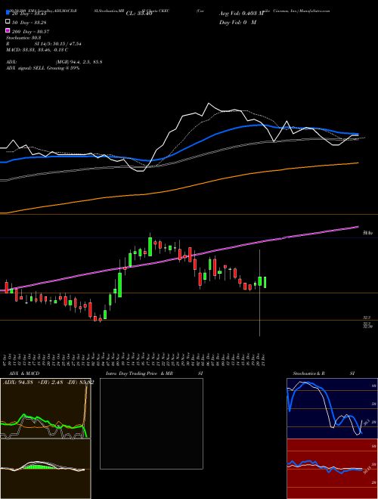Click the Stochastics & RSI panel title
Image resolution: width=378 pixels, height=499 pixels.
[x=324, y=373]
